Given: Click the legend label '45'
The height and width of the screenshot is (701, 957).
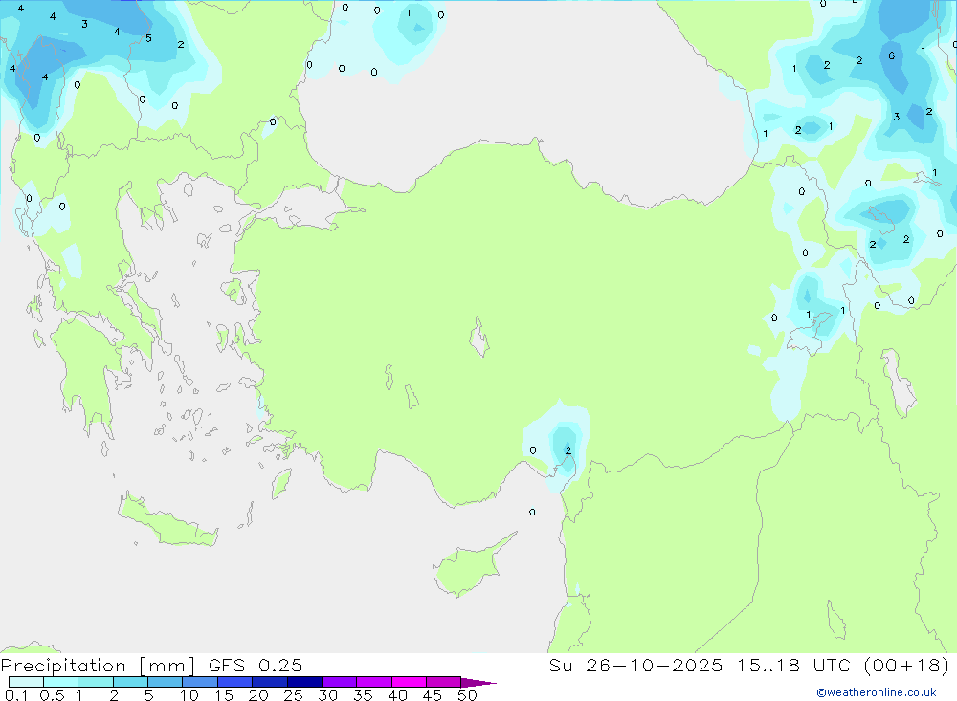Looking at the screenshot, I should [433, 695].
